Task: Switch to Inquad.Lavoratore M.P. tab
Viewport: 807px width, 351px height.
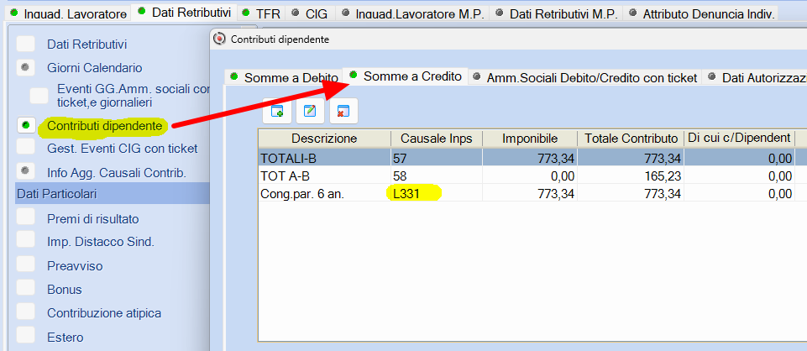Action: [x=412, y=13]
